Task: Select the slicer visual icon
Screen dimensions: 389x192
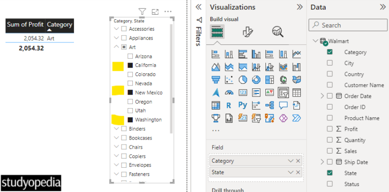Action: coord(283,92)
